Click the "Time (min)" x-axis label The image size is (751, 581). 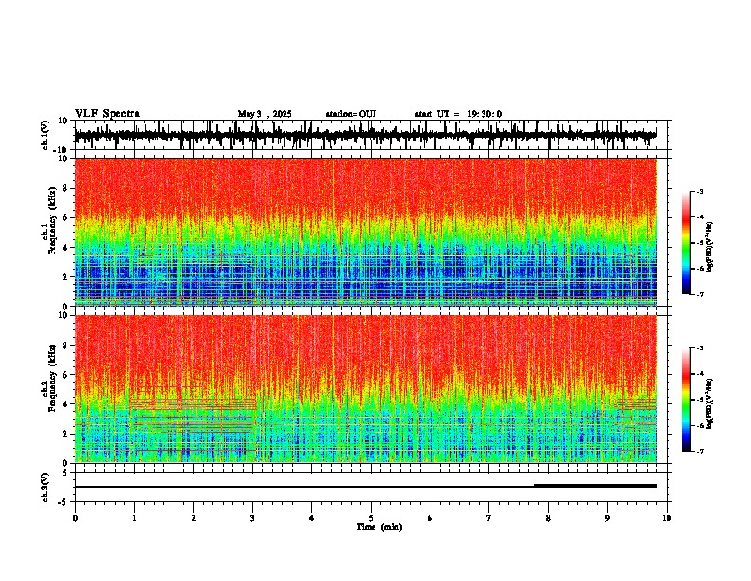379,527
